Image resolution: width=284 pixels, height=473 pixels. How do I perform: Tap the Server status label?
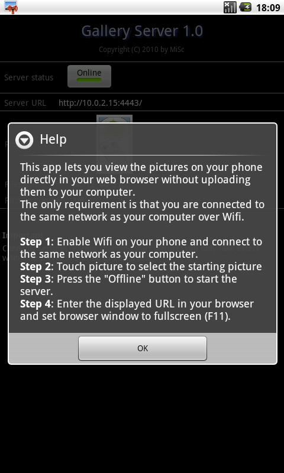28,77
